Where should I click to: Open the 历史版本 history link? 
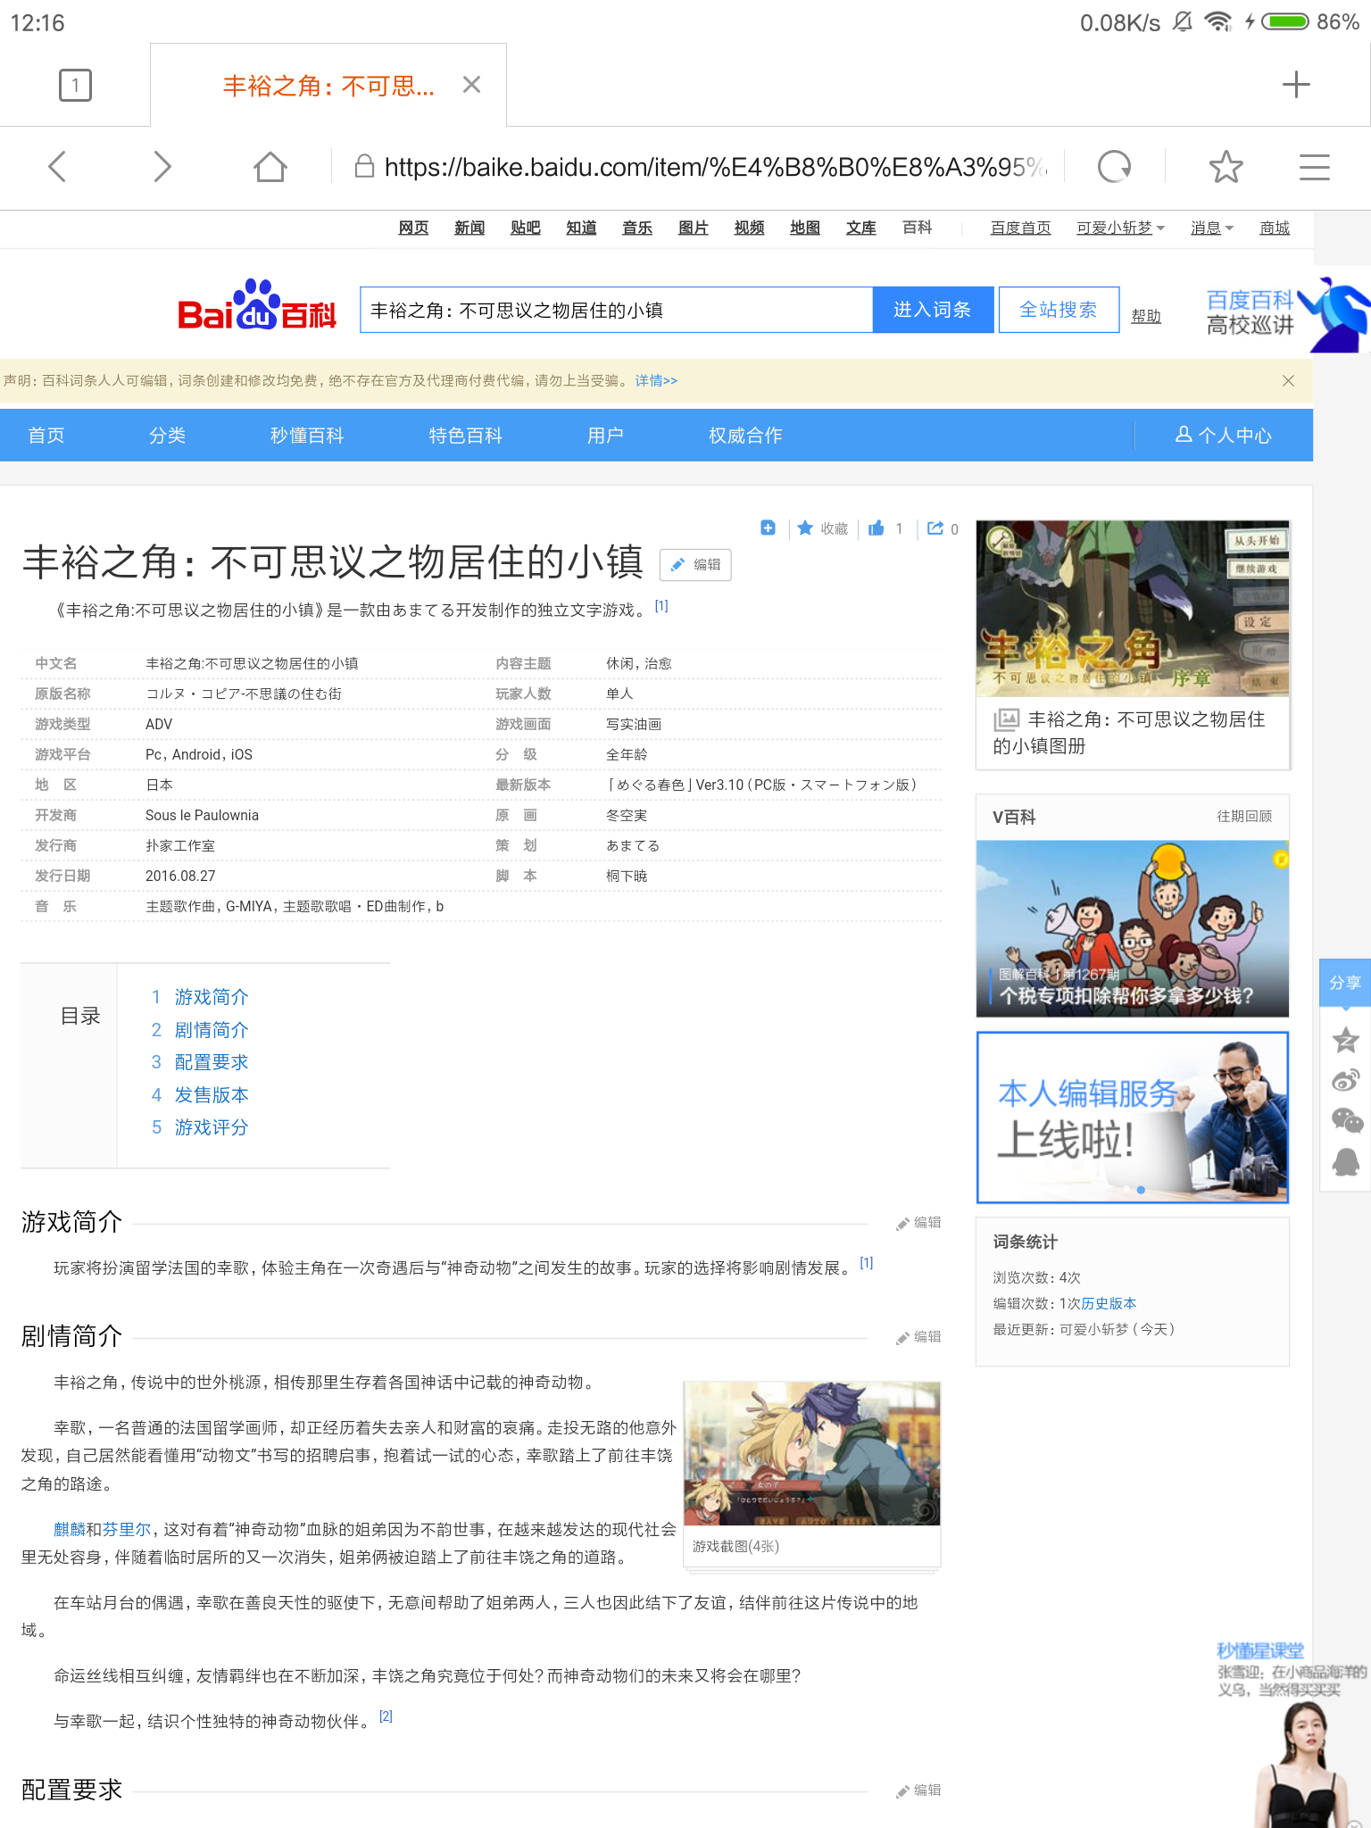click(x=1109, y=1303)
